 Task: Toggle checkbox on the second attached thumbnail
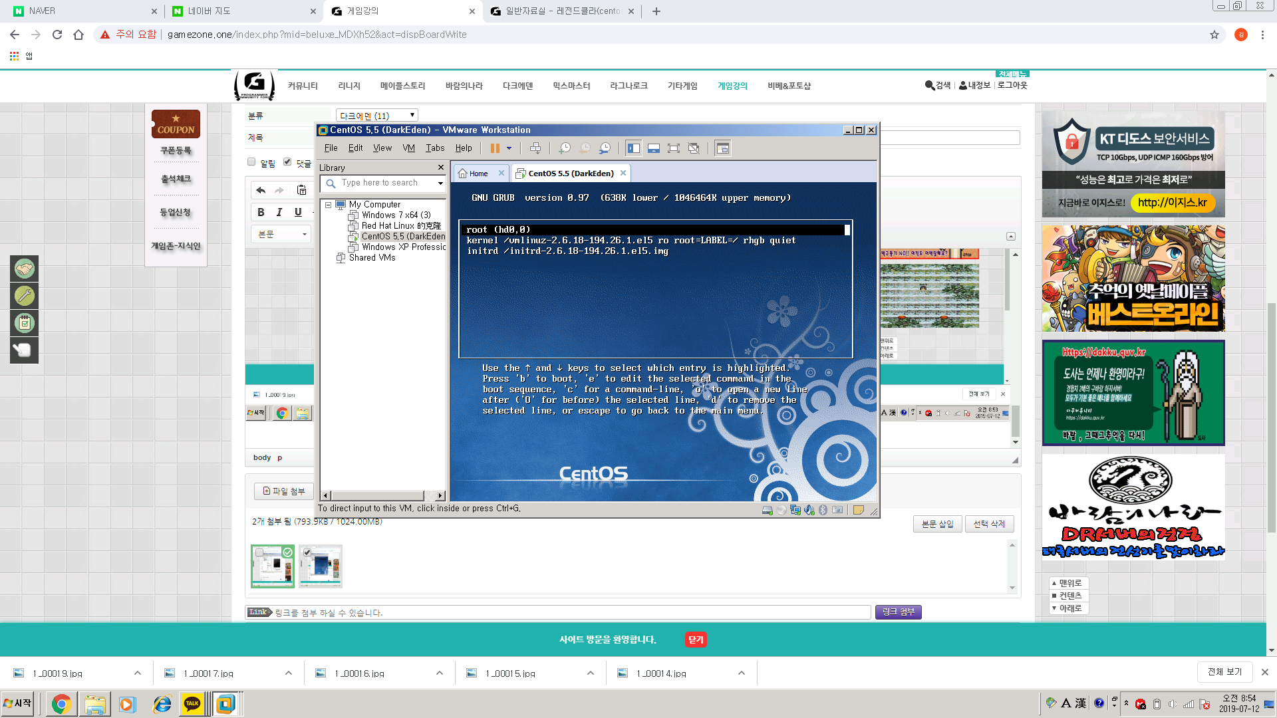[307, 552]
